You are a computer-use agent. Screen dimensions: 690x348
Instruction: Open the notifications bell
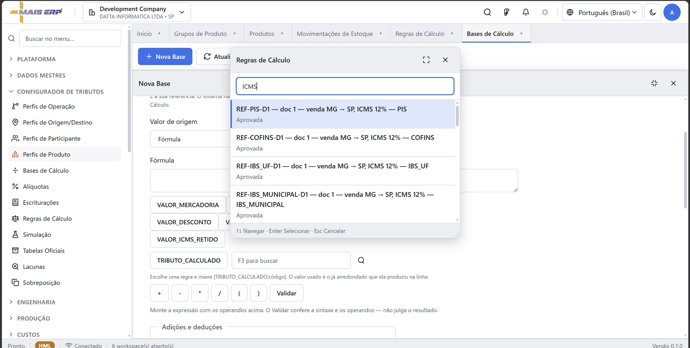pyautogui.click(x=526, y=12)
